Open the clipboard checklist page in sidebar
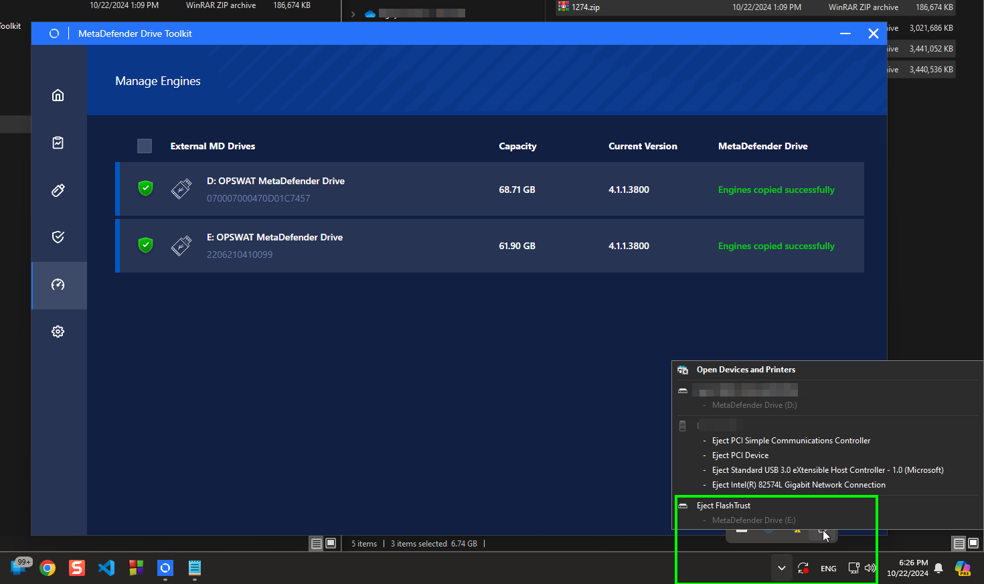984x584 pixels. 58,143
